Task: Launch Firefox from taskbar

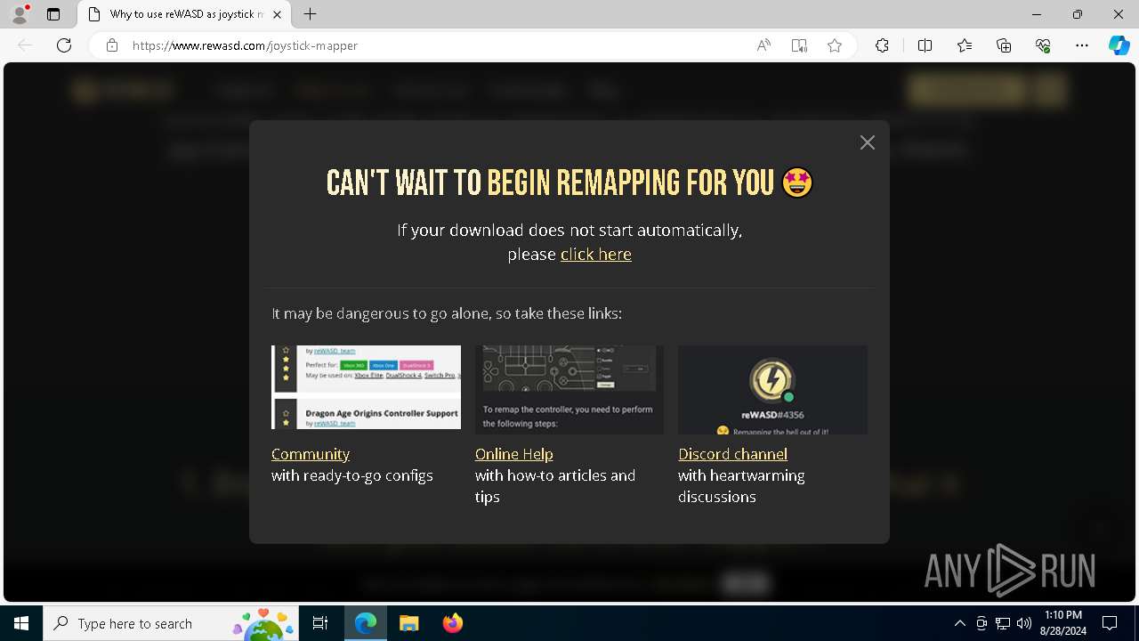Action: [452, 623]
